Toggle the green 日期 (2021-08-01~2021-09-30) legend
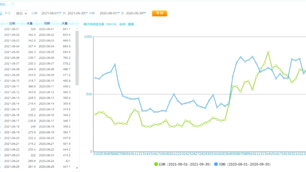306x172 pixels. point(182,164)
